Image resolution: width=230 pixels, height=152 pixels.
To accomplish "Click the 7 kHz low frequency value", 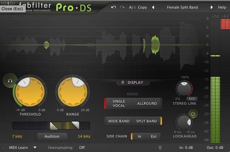I will [x=17, y=136].
